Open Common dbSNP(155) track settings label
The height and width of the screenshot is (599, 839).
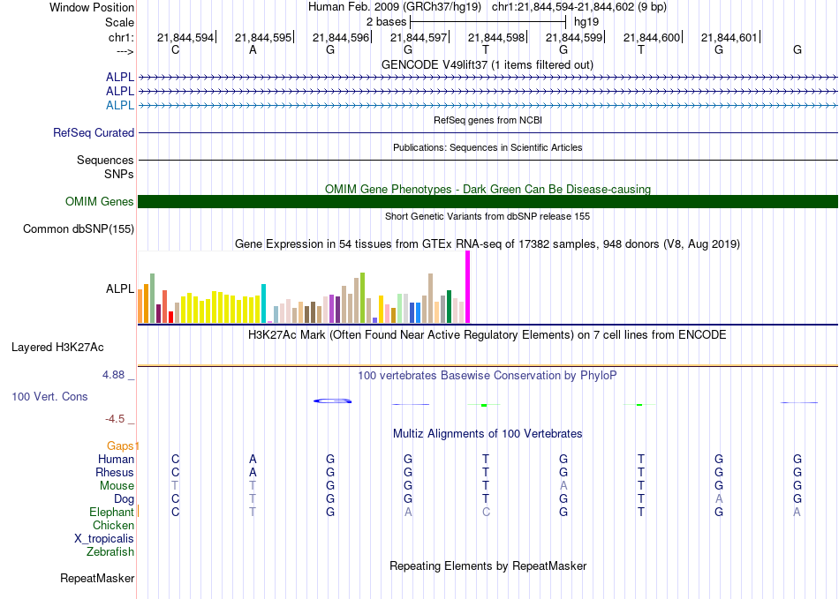point(78,229)
